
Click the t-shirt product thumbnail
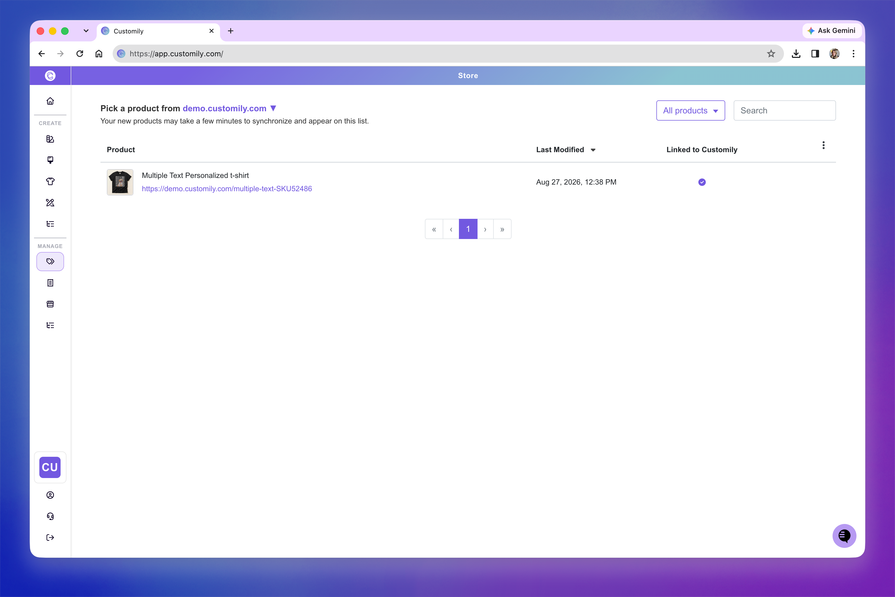pyautogui.click(x=120, y=182)
